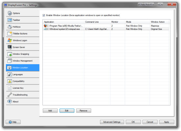Open Help from the bottom left
This screenshot has height=131, width=181.
pyautogui.click(x=13, y=122)
